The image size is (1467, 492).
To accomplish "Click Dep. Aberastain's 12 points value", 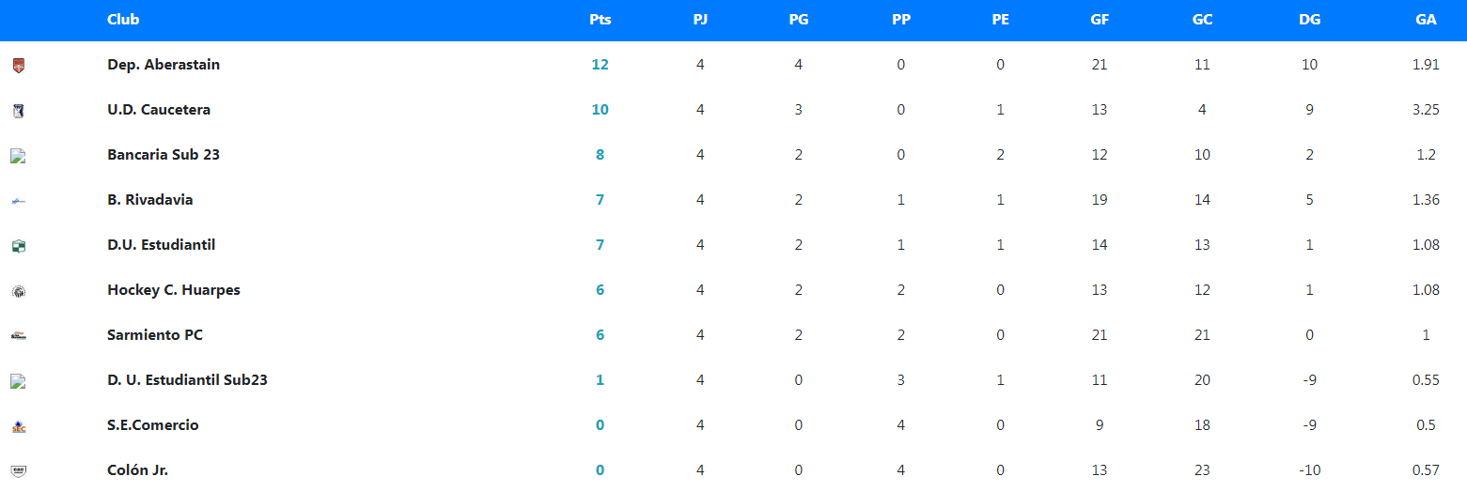I will (x=600, y=65).
